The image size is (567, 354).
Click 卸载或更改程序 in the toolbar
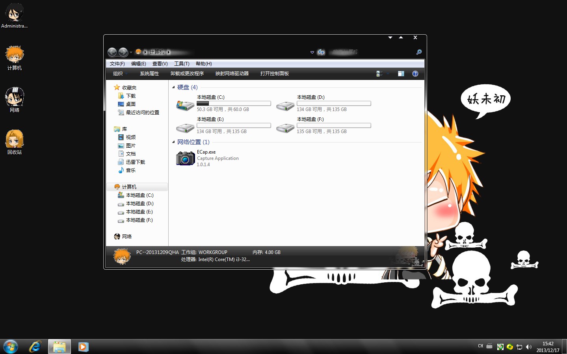tap(187, 74)
